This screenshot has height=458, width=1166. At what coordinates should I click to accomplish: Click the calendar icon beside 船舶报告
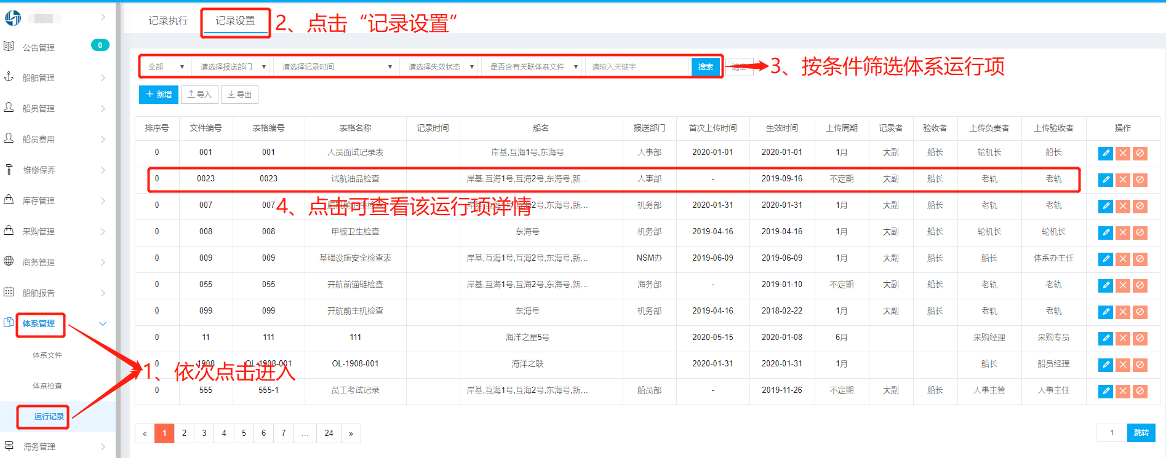coord(9,292)
